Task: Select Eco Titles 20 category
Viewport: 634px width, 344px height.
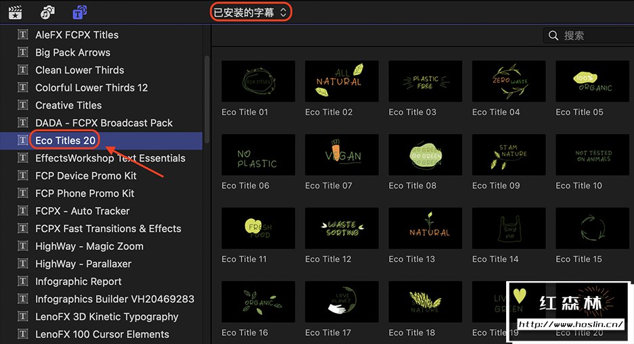Action: 101,141
